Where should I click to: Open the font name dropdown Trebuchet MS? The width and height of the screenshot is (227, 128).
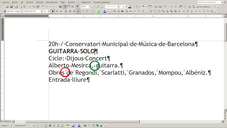pyautogui.click(x=42, y=11)
